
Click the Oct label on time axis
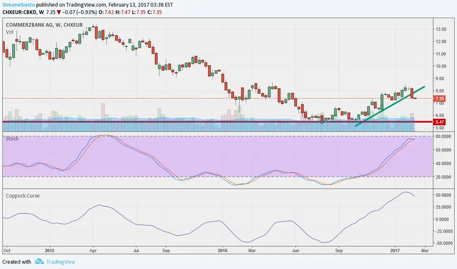(7, 250)
